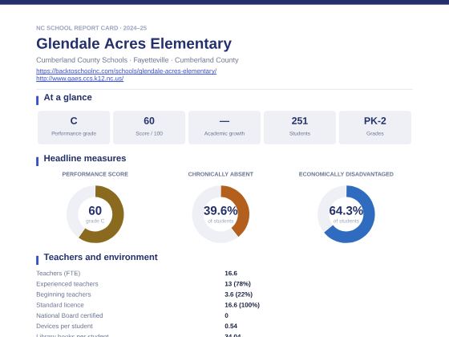Click the At a glance section heading

[x=68, y=97]
